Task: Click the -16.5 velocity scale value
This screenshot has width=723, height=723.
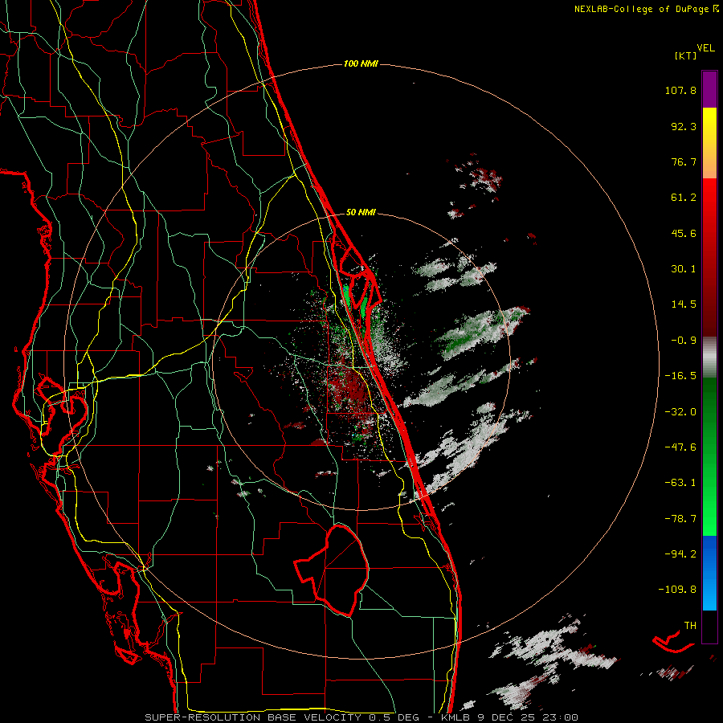Action: click(680, 376)
